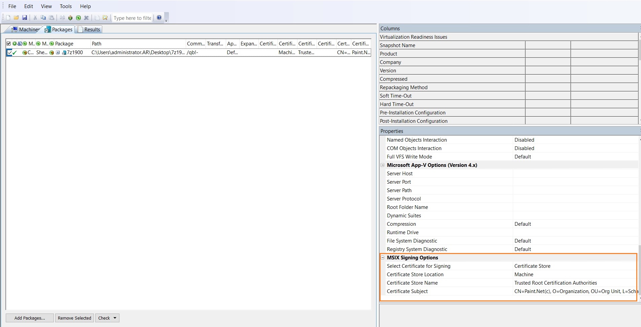
Task: Select the Print icon
Action: click(62, 17)
